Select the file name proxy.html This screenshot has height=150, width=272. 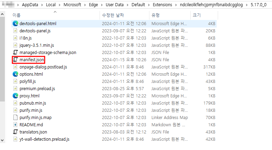pyautogui.click(x=30, y=96)
